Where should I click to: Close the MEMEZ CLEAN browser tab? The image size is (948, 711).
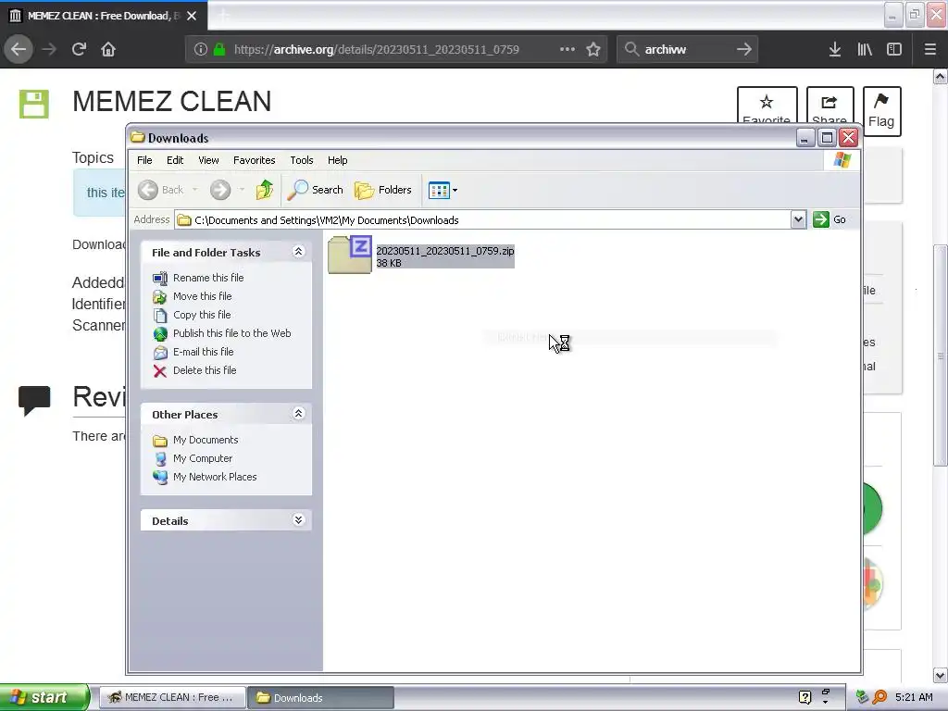(192, 16)
